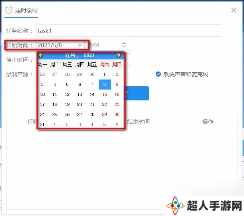Pick May 12 in the calendar

click(x=67, y=94)
